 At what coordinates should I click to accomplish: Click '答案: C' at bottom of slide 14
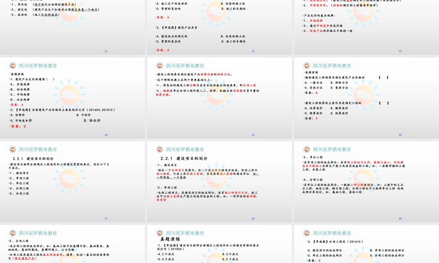click(18, 126)
